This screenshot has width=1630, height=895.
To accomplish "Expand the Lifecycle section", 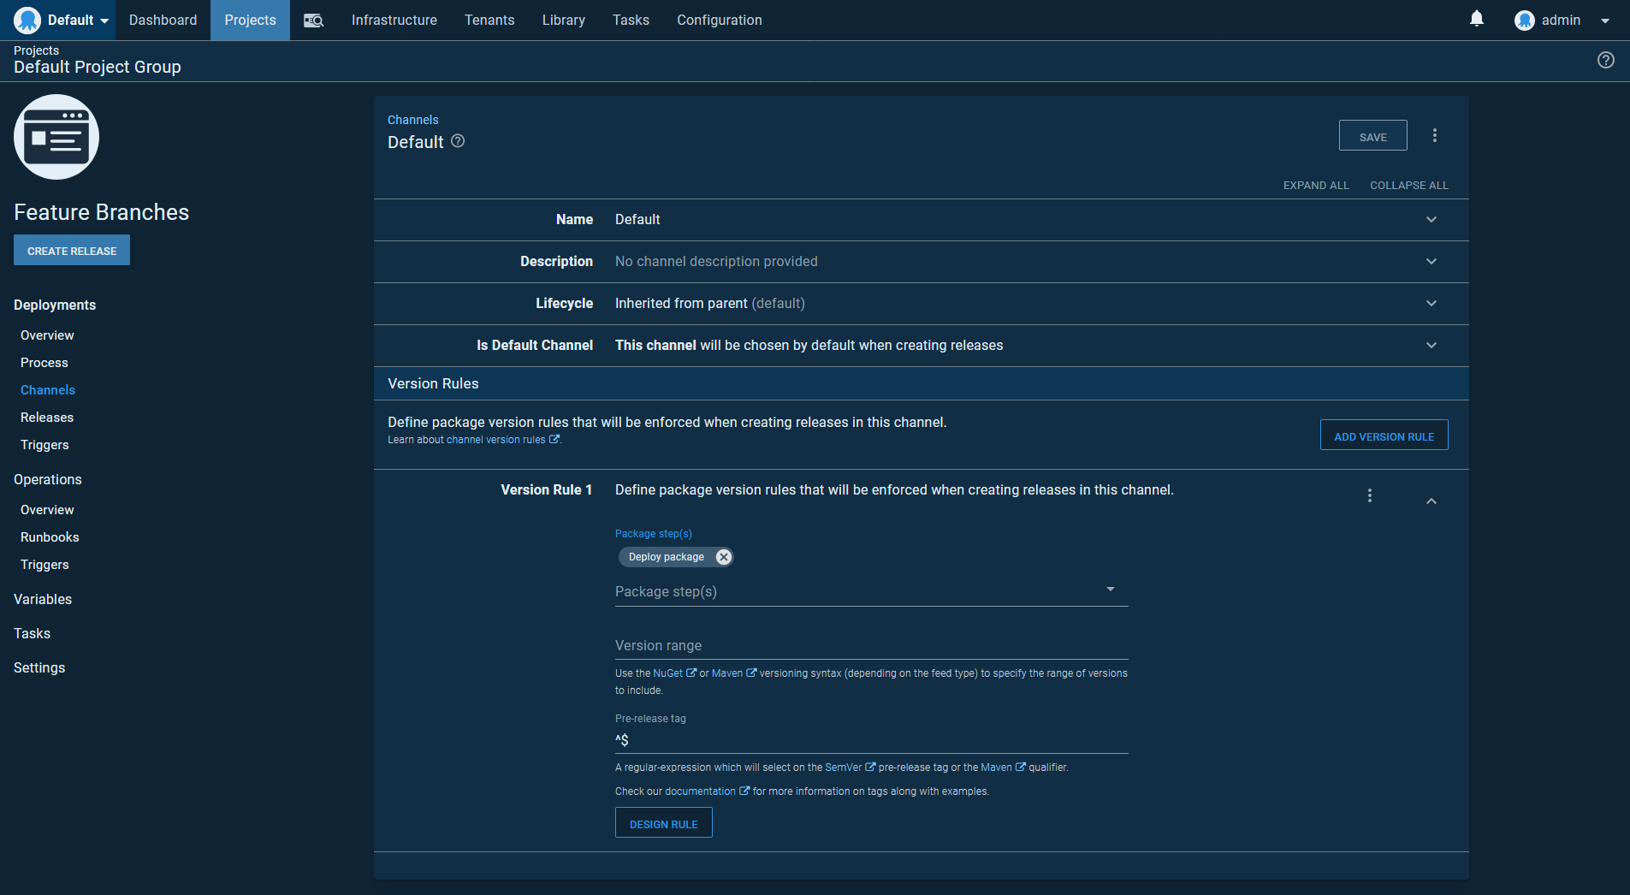I will tap(1431, 304).
